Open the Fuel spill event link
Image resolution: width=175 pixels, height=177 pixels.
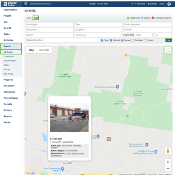pos(56,139)
